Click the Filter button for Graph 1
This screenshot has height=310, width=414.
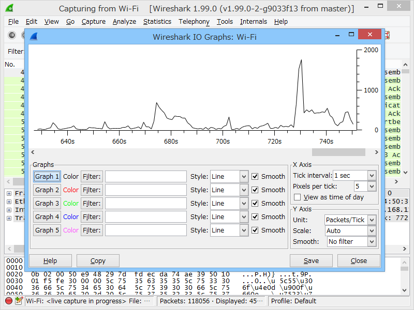pos(92,176)
